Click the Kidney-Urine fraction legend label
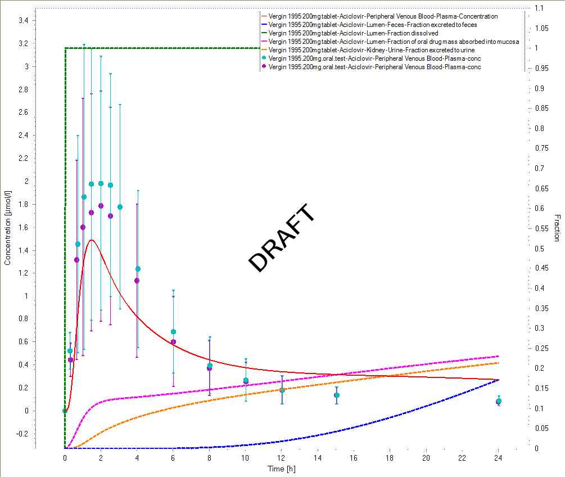 pyautogui.click(x=371, y=50)
